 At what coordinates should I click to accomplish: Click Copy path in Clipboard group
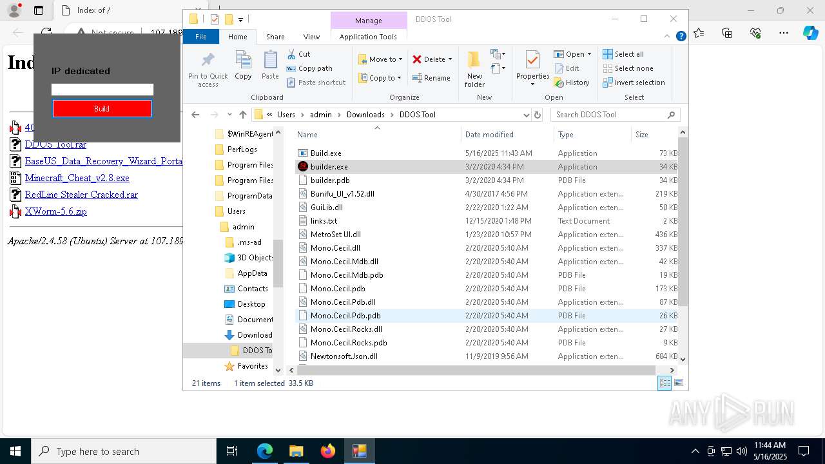pyautogui.click(x=309, y=68)
